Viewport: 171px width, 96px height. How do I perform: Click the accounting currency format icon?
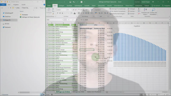[96, 13]
